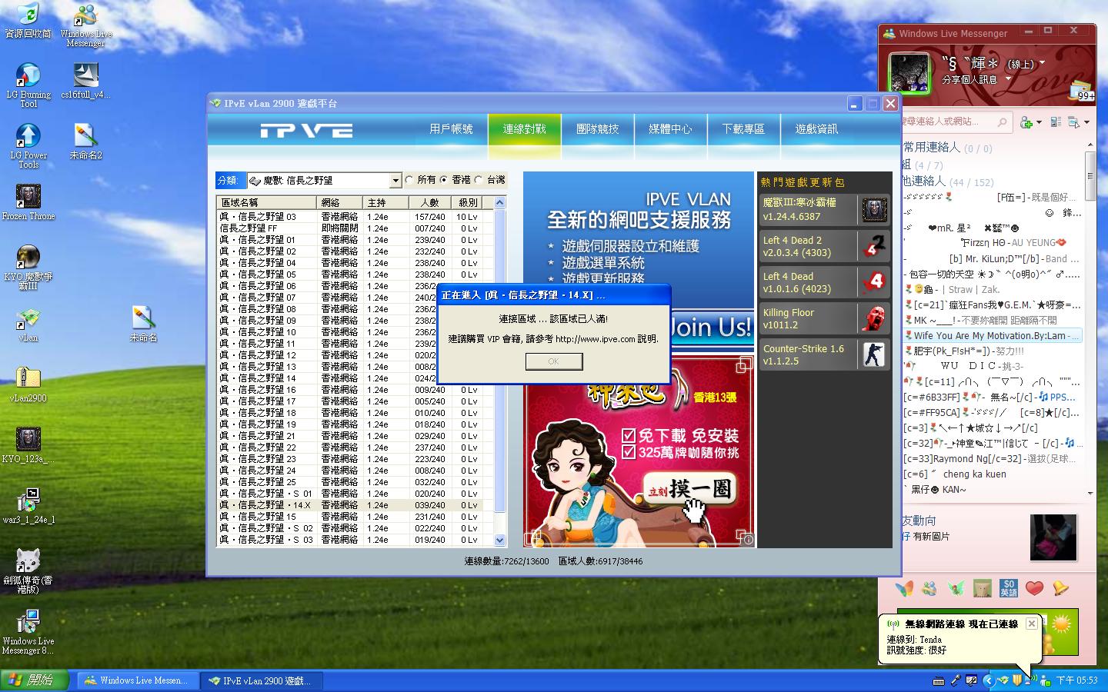Select the Left 4 Dead 2 update icon
This screenshot has width=1108, height=692.
tap(874, 246)
